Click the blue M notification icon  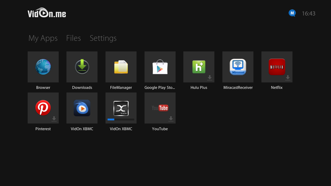tap(292, 13)
